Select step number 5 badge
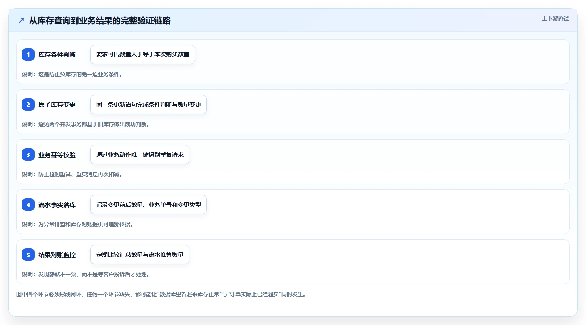586x325 pixels. (28, 255)
